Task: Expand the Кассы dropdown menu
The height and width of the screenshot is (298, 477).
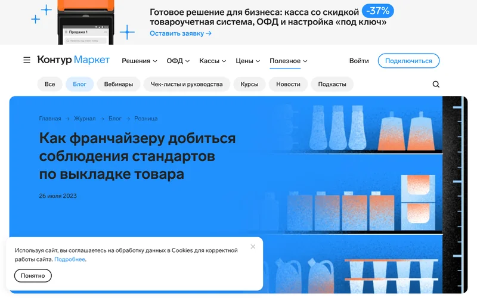Action: tap(212, 61)
